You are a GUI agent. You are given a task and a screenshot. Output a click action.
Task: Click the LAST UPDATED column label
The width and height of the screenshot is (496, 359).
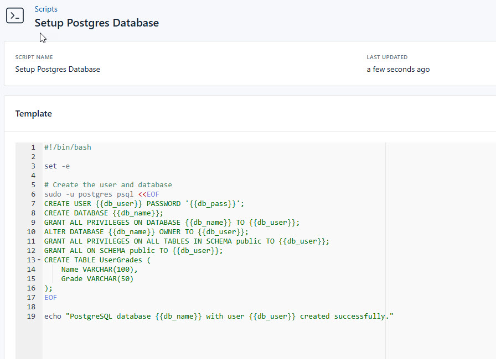coord(386,57)
